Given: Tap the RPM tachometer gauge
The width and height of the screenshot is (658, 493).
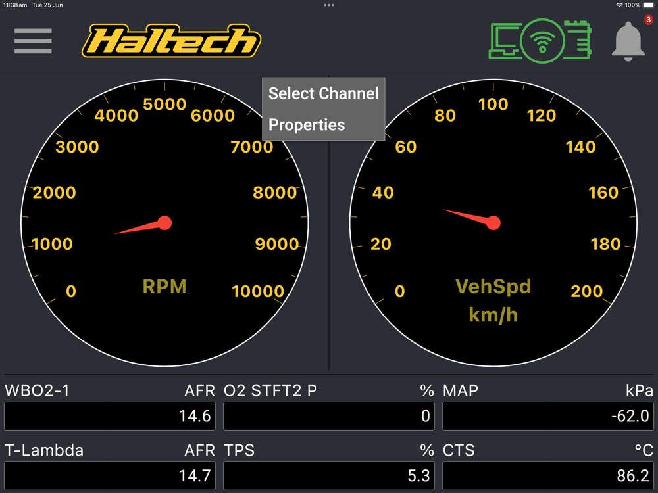Looking at the screenshot, I should pos(164,223).
